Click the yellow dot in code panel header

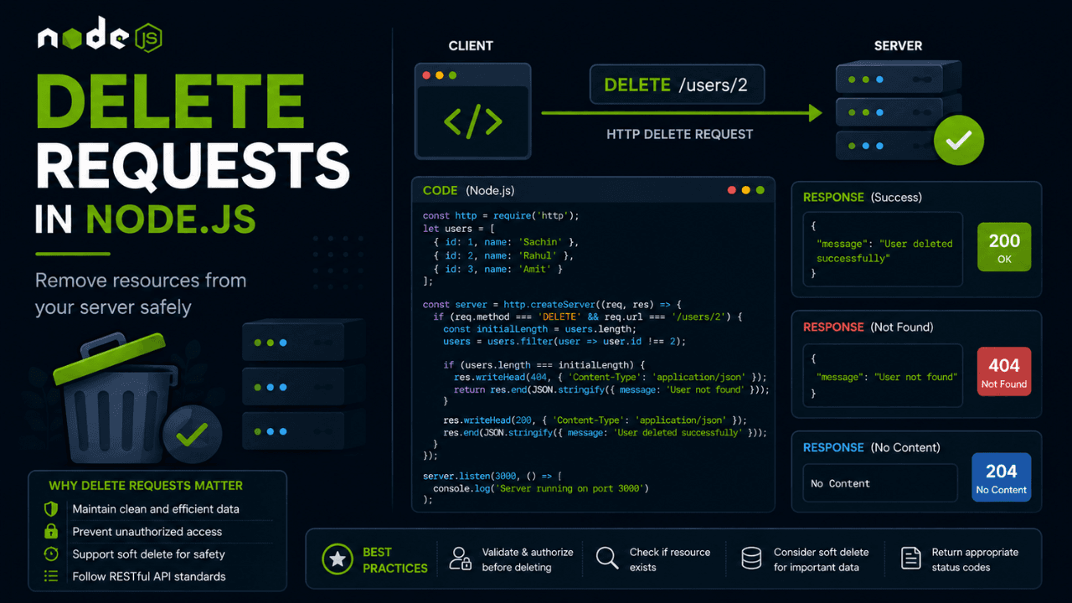coord(746,190)
